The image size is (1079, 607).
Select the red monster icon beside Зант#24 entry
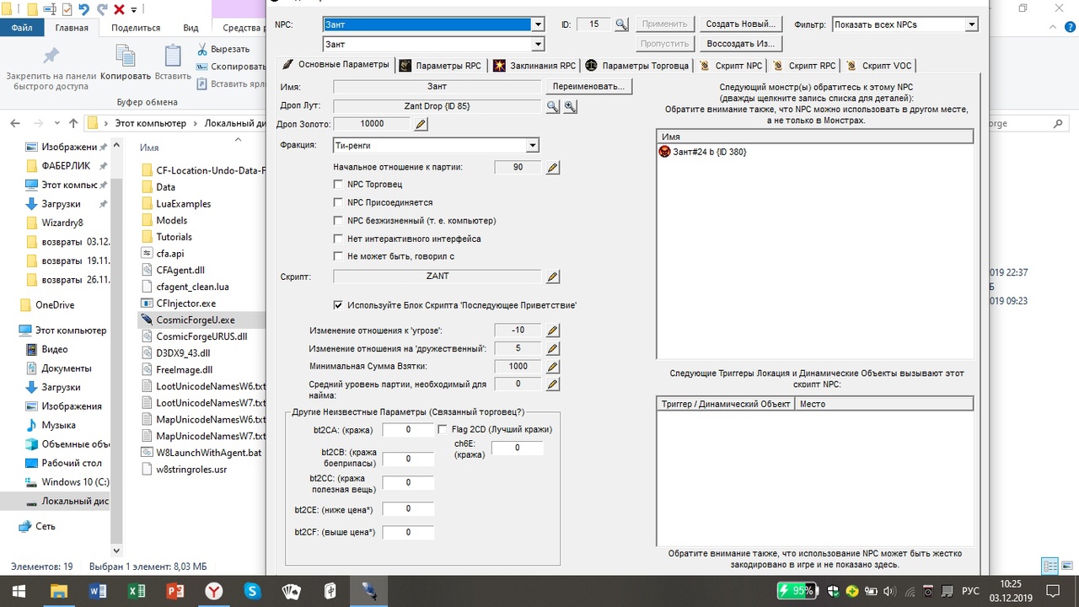663,152
